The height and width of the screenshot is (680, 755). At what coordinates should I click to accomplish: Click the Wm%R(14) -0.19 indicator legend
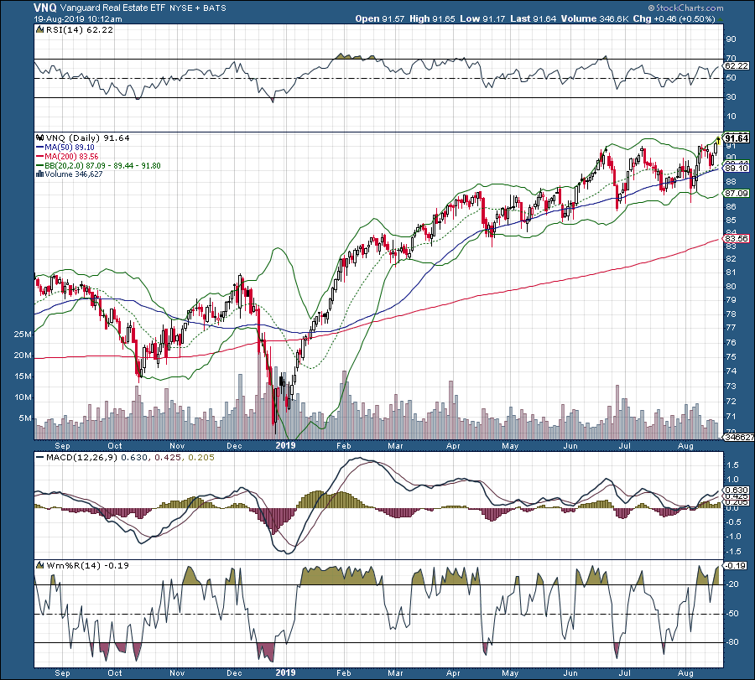click(87, 565)
